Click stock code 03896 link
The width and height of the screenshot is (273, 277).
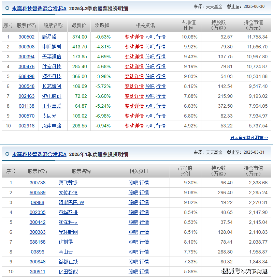(x=37, y=252)
